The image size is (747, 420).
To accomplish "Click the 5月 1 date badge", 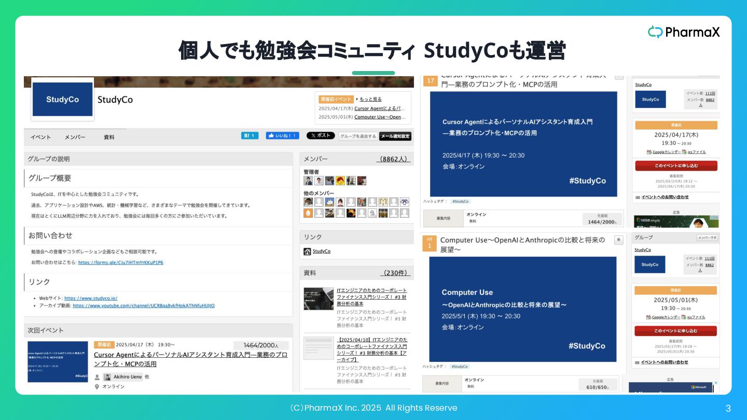I will tap(430, 243).
